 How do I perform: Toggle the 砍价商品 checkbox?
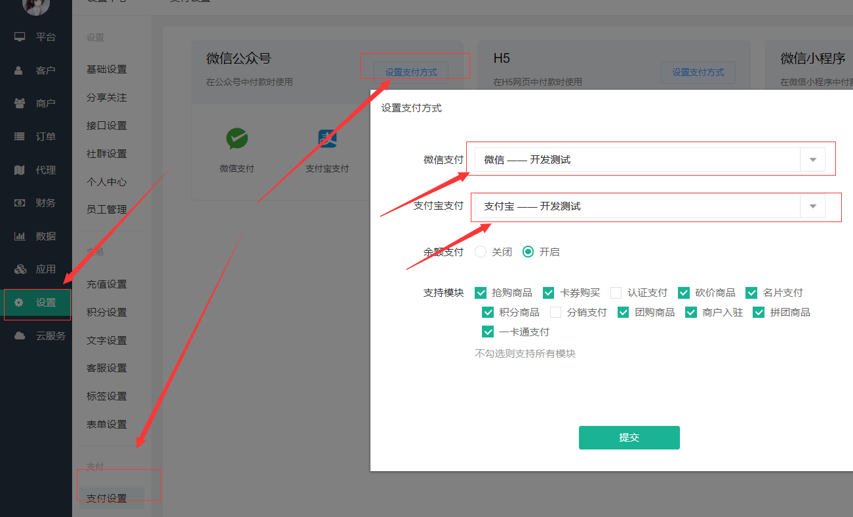click(684, 292)
